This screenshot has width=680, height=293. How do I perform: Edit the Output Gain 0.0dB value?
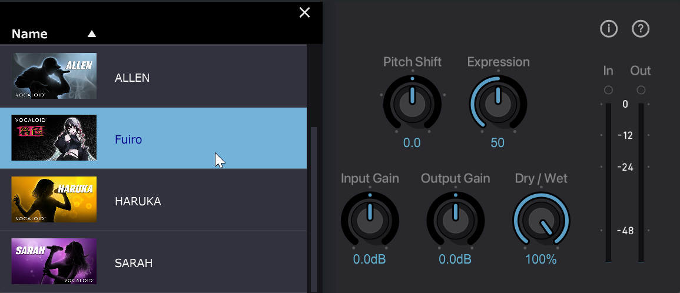pyautogui.click(x=455, y=259)
